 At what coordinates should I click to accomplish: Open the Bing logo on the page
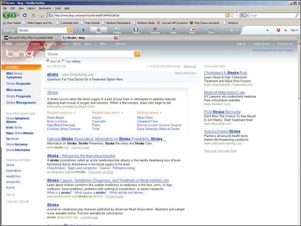click(19, 54)
